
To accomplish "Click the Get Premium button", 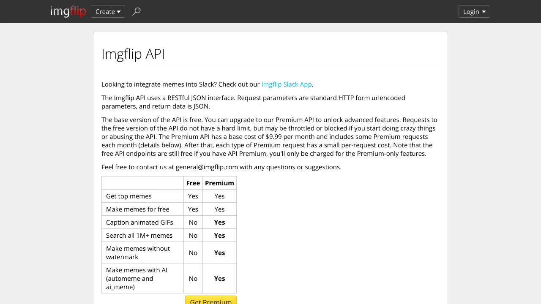I will click(x=211, y=301).
